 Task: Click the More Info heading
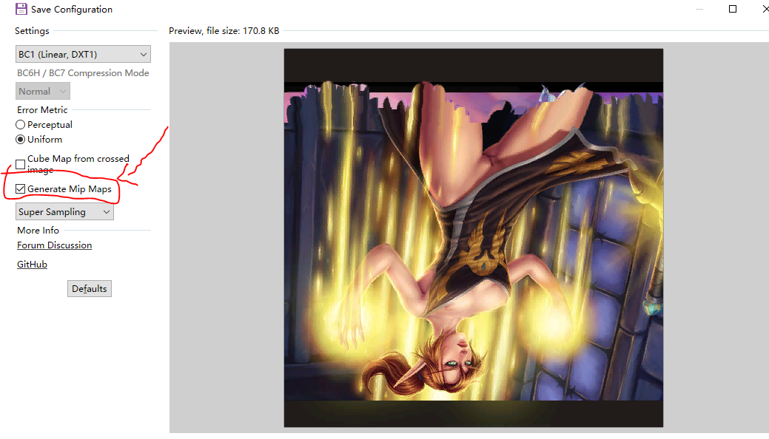(38, 230)
